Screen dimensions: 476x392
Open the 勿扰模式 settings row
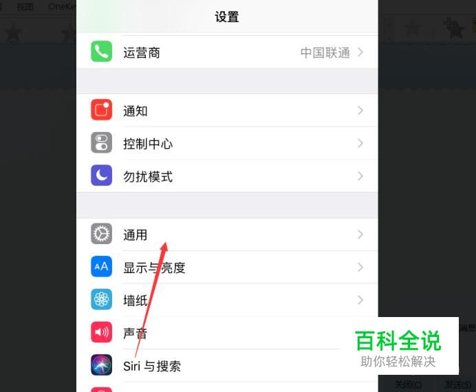(227, 175)
